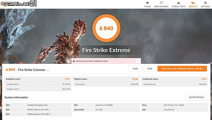Click the SAVE button
The height and width of the screenshot is (120, 212).
150,69
